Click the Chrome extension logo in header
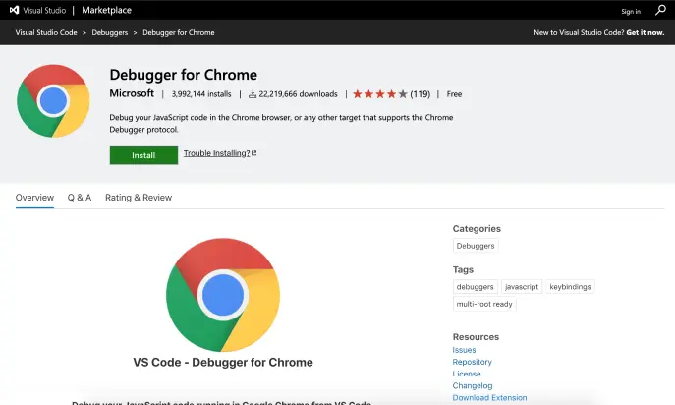 pos(53,101)
